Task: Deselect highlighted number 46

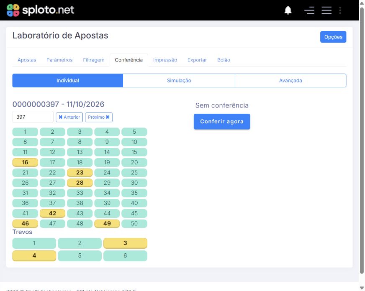Action: tap(25, 223)
